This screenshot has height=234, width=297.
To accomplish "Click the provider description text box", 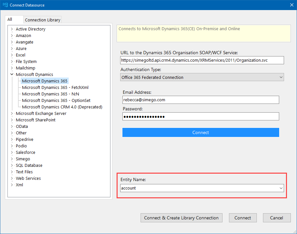I will pos(204,33).
